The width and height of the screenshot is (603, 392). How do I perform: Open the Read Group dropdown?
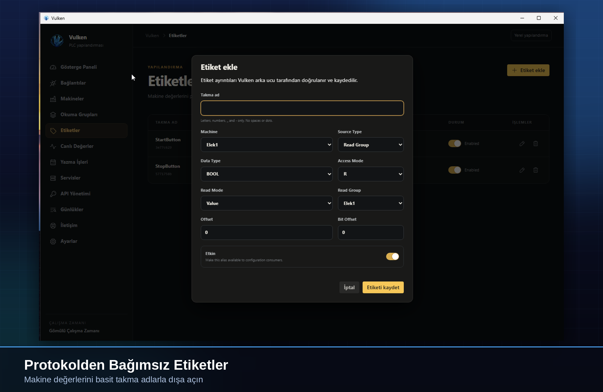pyautogui.click(x=371, y=203)
